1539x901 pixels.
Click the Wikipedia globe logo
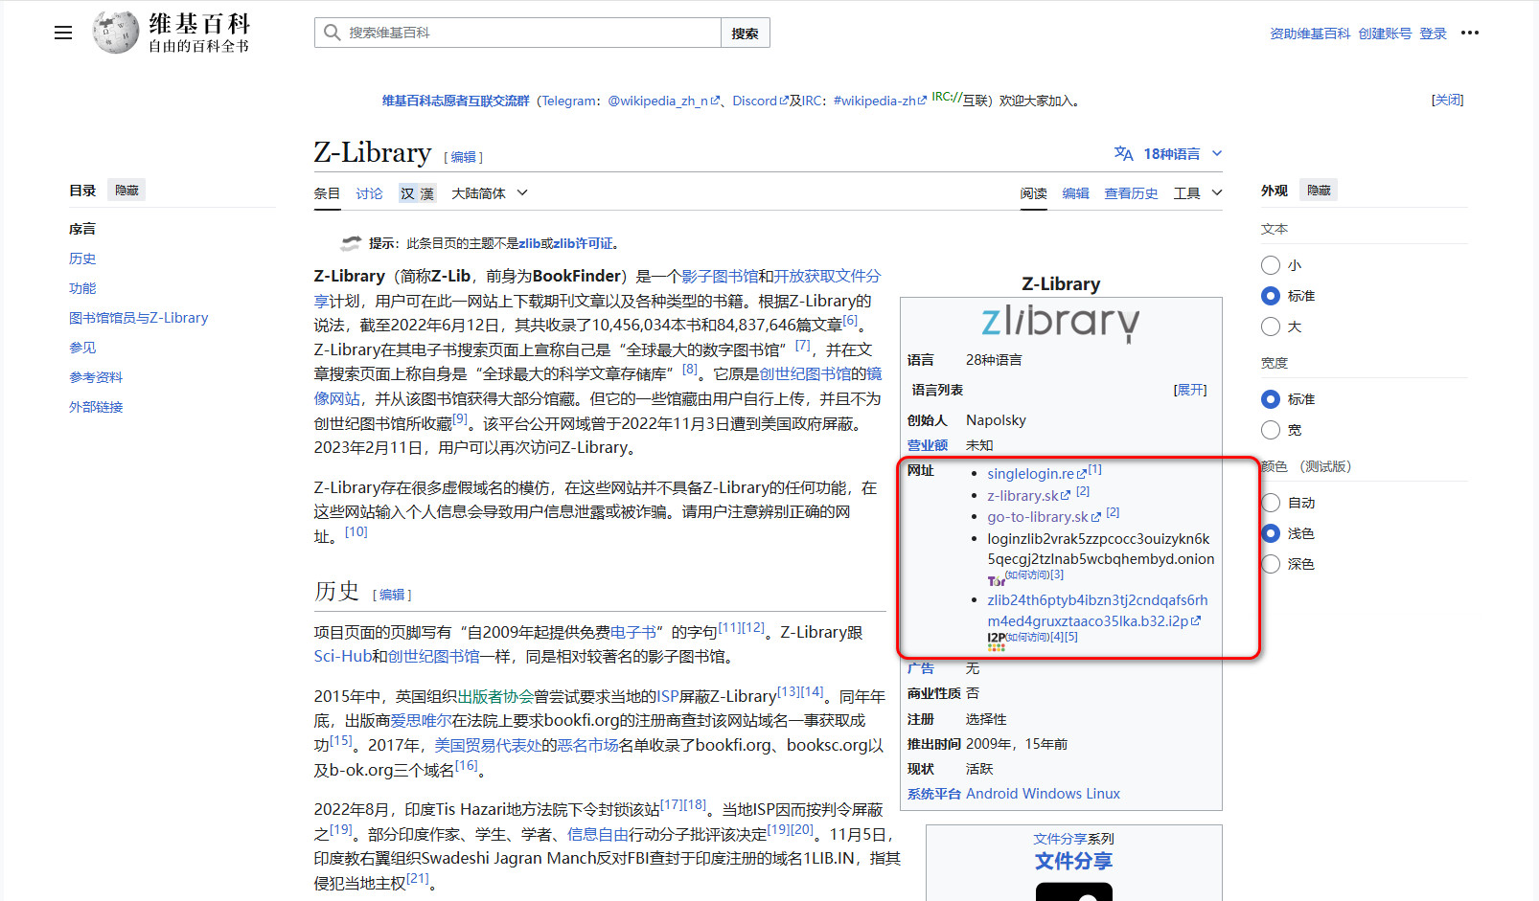pos(116,33)
